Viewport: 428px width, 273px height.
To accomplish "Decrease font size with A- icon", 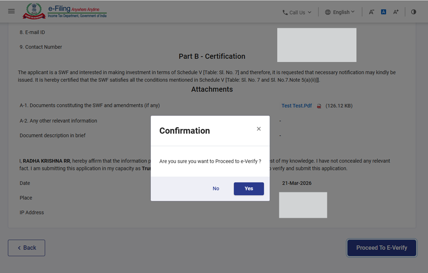I will click(371, 12).
